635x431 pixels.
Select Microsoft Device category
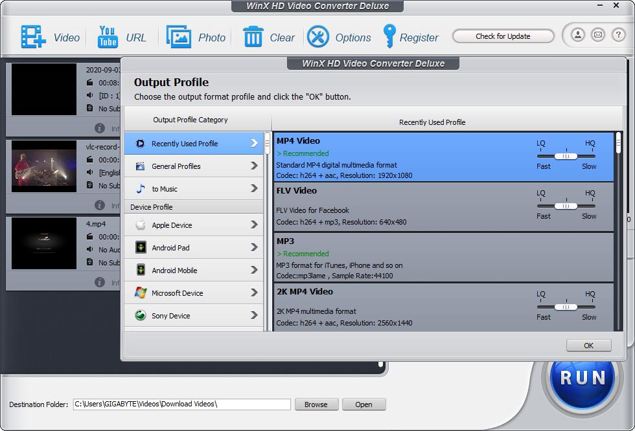[194, 293]
